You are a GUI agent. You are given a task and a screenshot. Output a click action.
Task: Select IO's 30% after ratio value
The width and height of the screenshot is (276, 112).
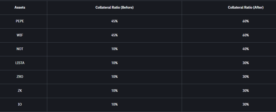click(x=246, y=104)
